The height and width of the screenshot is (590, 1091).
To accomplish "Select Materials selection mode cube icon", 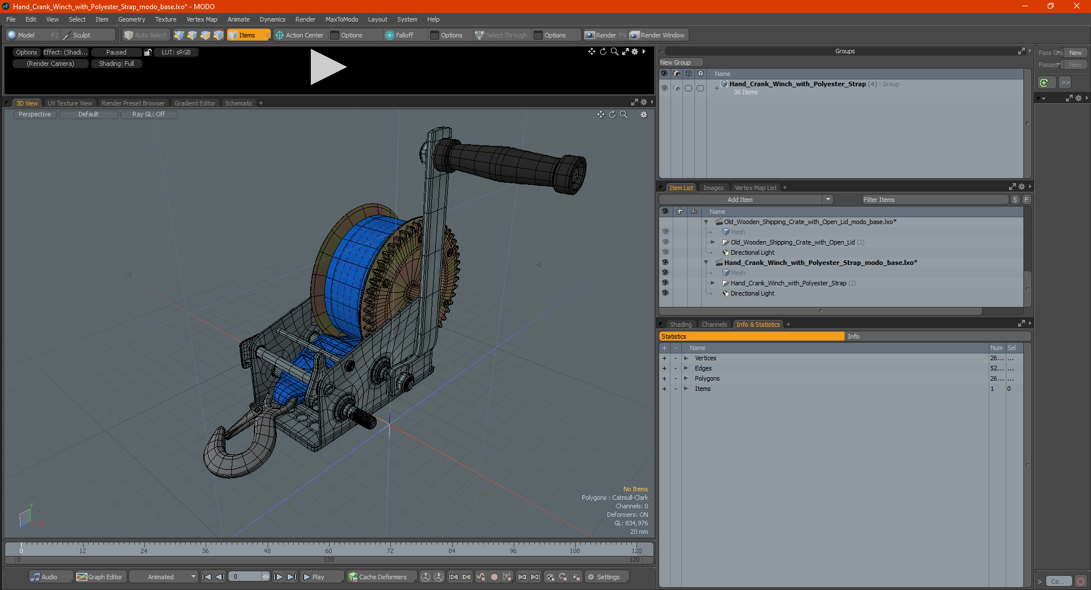I will click(218, 35).
